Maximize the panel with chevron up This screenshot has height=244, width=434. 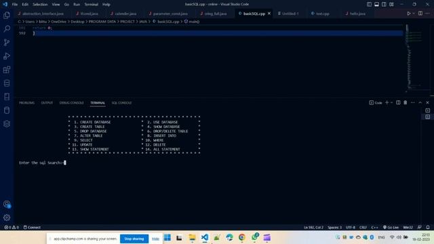point(420,102)
